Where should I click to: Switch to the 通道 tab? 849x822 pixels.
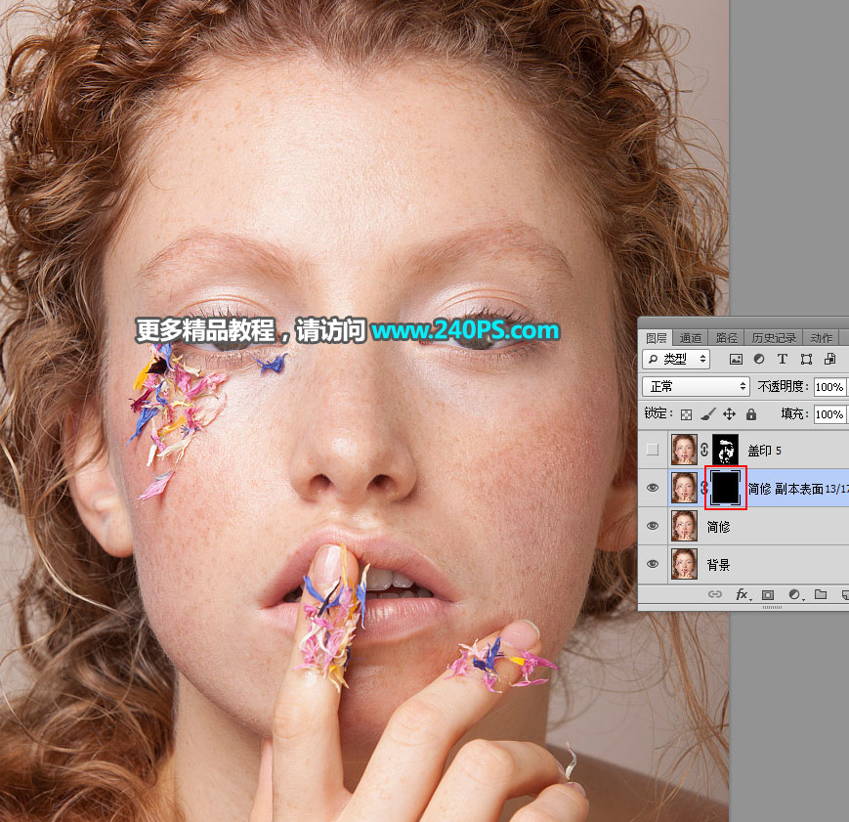691,338
